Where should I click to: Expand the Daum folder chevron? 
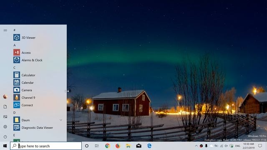[x=61, y=120]
